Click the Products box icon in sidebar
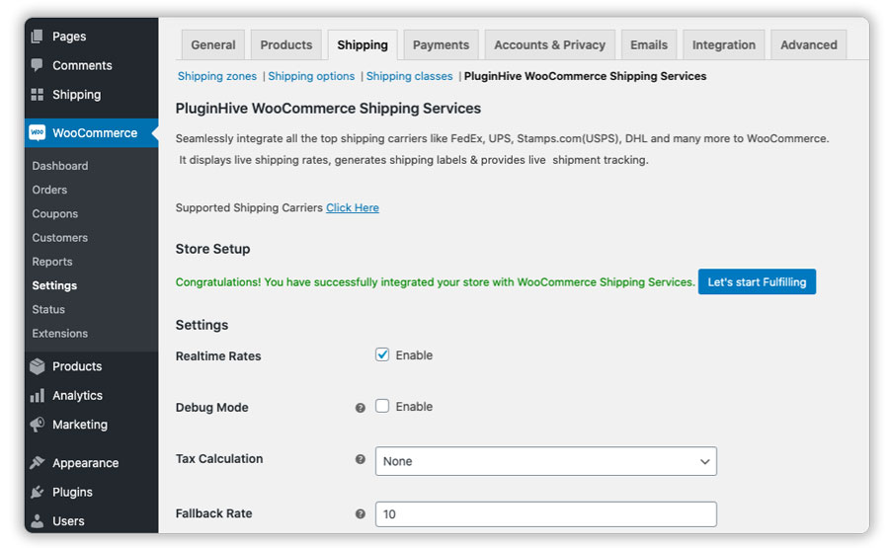This screenshot has height=548, width=889. [x=37, y=366]
